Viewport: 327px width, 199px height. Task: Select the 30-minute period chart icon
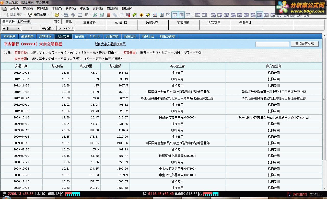pyautogui.click(x=233, y=15)
